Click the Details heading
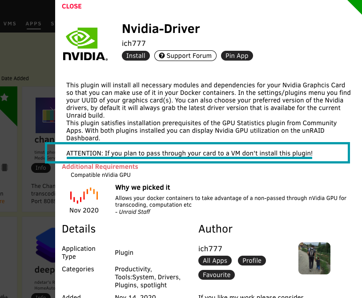Image resolution: width=362 pixels, height=298 pixels. [79, 229]
